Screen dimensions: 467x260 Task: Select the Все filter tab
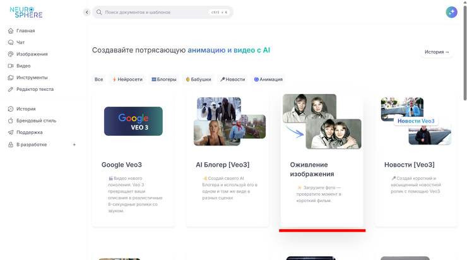click(98, 80)
